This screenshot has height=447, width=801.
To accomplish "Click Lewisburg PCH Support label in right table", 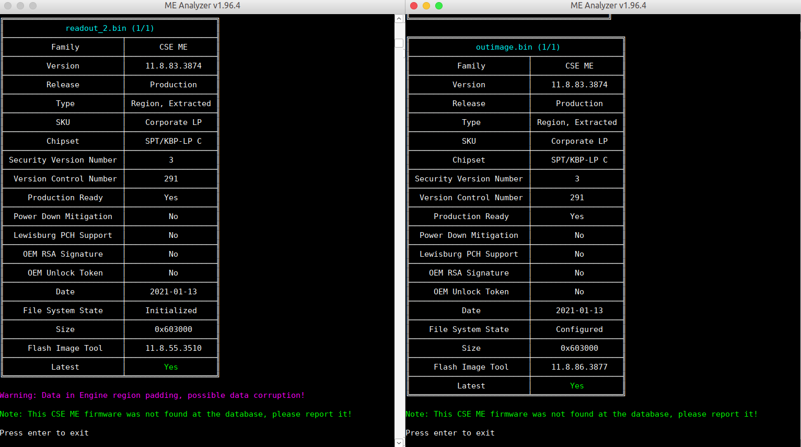I will [x=469, y=254].
